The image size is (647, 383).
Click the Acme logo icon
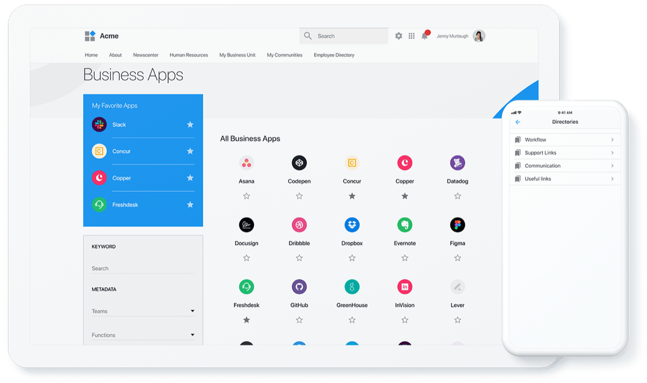pos(90,36)
